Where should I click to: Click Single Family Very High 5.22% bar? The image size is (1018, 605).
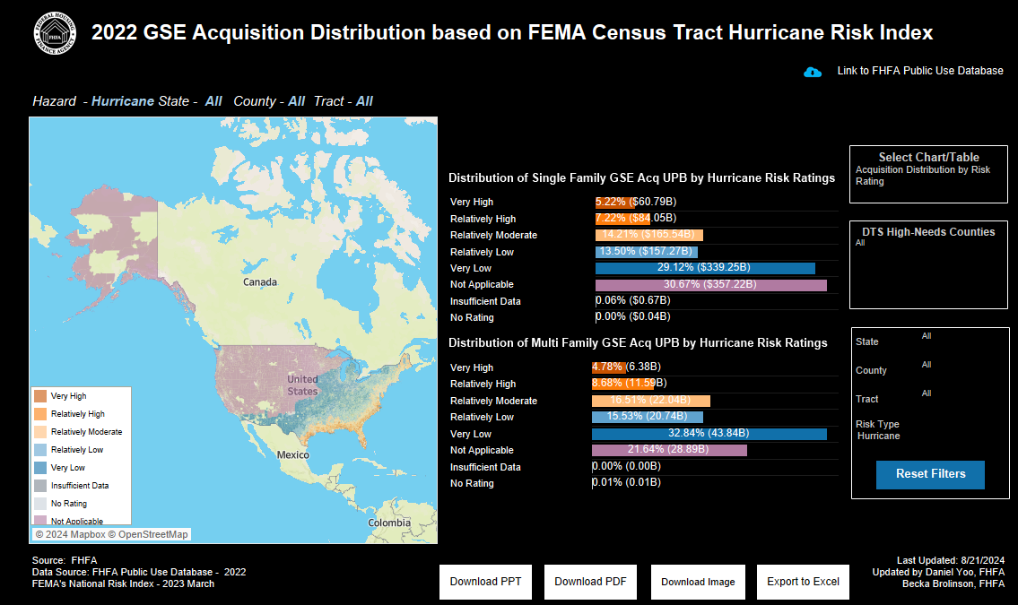click(614, 203)
